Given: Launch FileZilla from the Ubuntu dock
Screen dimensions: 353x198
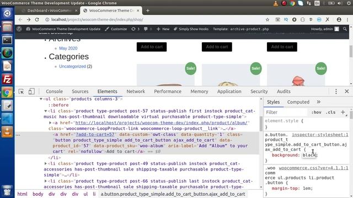Looking at the screenshot, I should (7, 79).
